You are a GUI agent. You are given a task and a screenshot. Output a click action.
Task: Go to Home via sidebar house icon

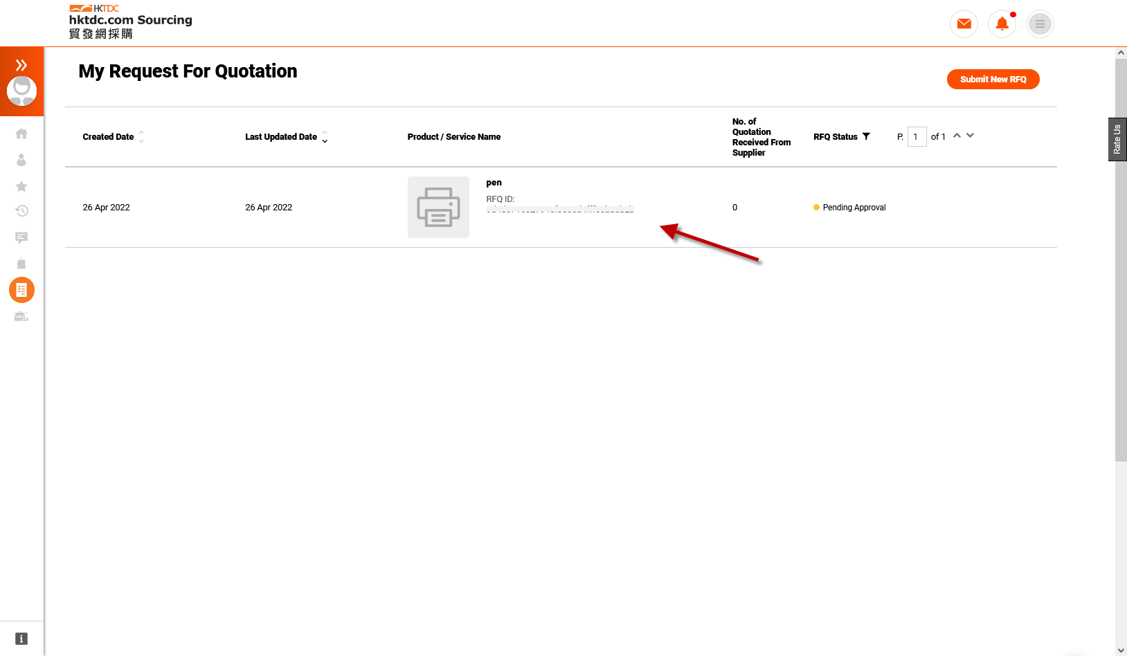click(x=21, y=134)
